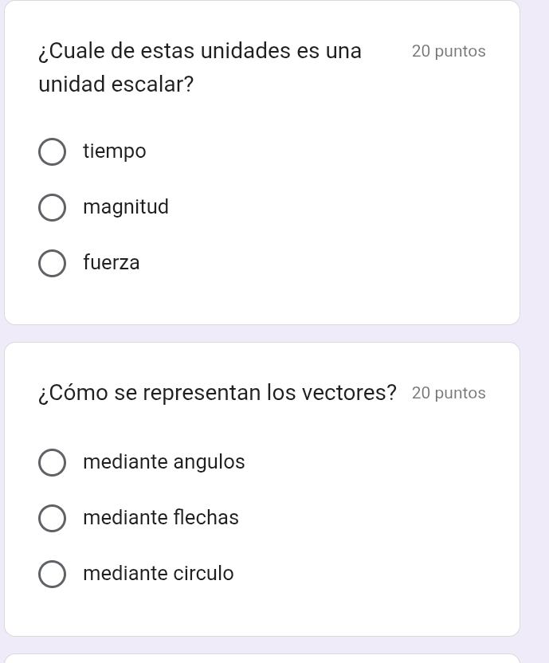Click the 'mediante angulos' label text
This screenshot has height=663, width=549.
coord(164,462)
